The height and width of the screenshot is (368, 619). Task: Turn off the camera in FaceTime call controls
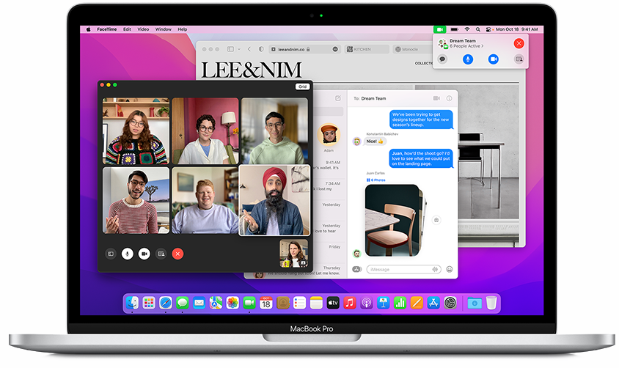point(144,254)
